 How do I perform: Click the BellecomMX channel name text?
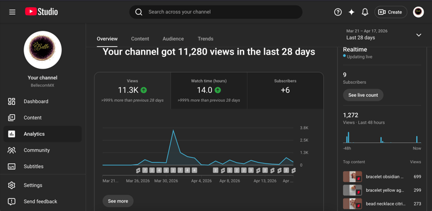tap(42, 86)
